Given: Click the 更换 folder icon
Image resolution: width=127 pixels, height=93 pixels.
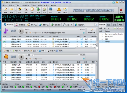Looking at the screenshot, I should click(x=11, y=10).
